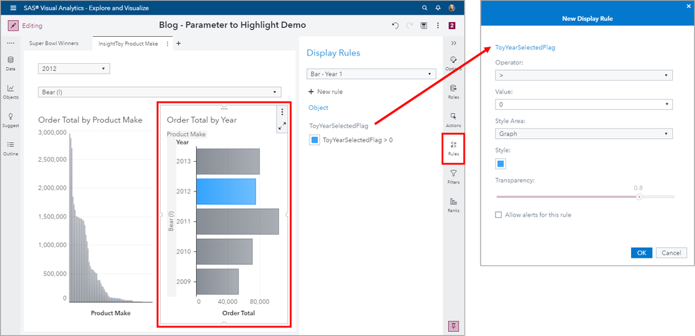Click OK in New Display Rule

point(642,253)
